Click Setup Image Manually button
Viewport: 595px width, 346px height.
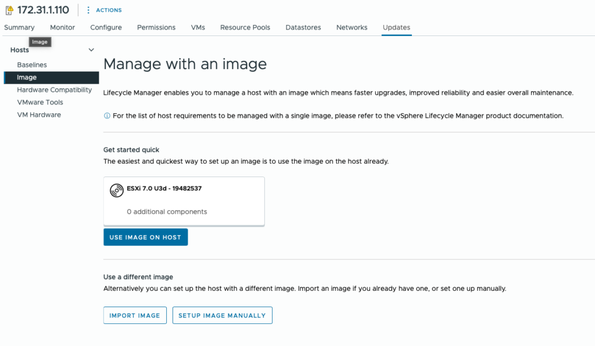(x=223, y=315)
